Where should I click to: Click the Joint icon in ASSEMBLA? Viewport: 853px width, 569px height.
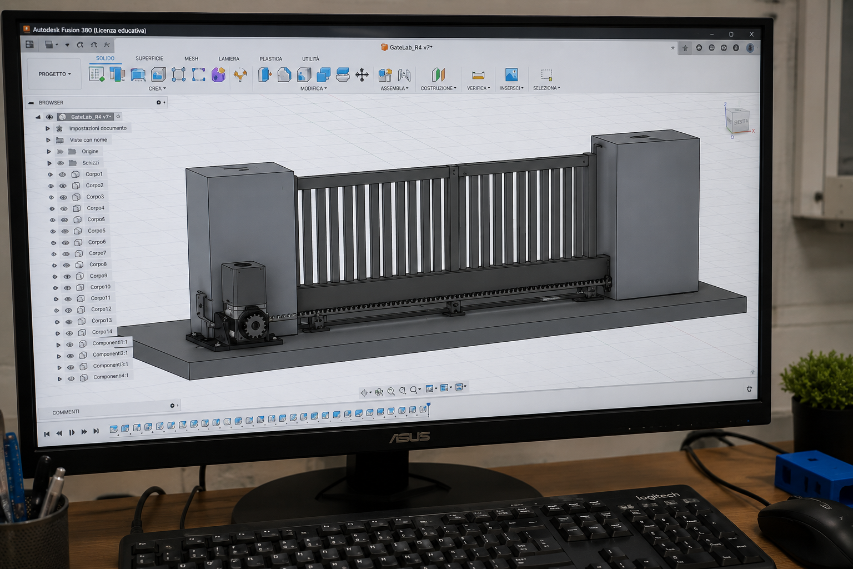tap(404, 74)
